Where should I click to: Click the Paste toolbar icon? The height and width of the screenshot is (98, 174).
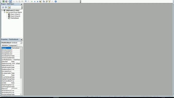click(19, 1)
